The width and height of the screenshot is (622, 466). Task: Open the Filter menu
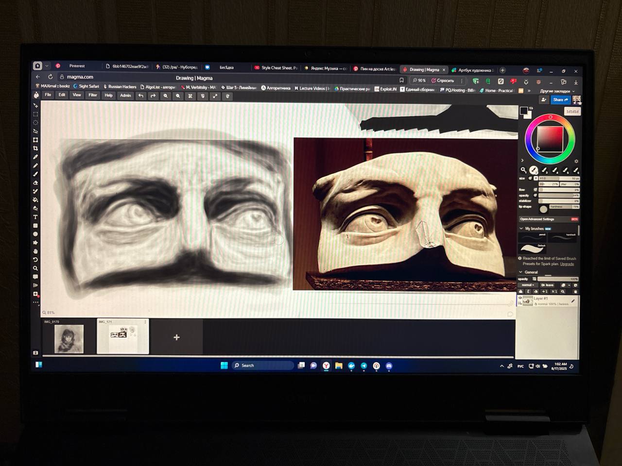tap(93, 95)
